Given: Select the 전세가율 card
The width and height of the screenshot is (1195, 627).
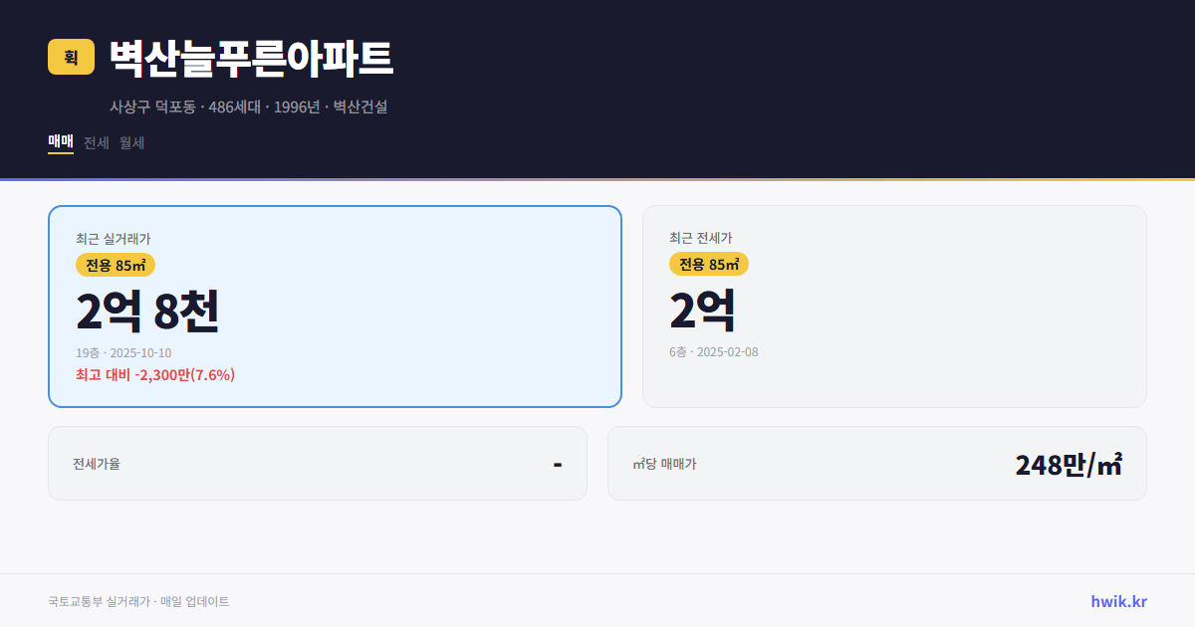Looking at the screenshot, I should (x=318, y=463).
